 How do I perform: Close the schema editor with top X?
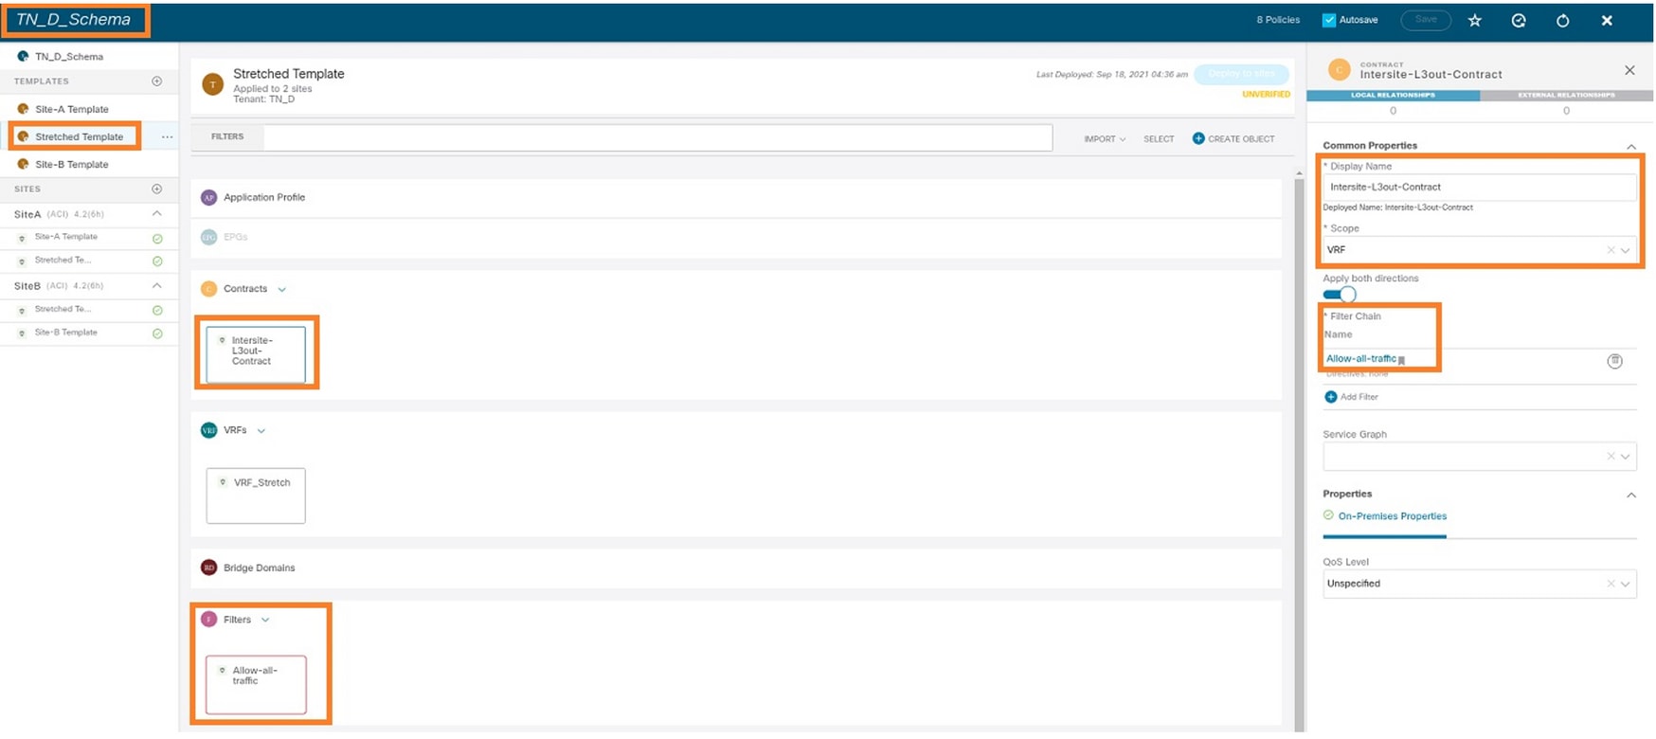click(1607, 20)
